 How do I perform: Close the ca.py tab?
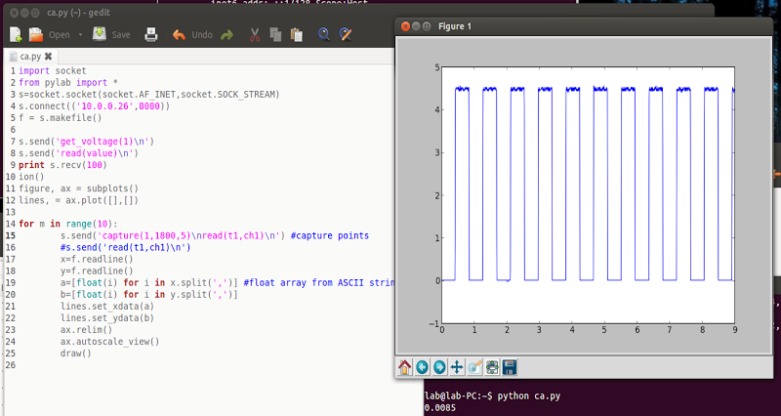49,57
